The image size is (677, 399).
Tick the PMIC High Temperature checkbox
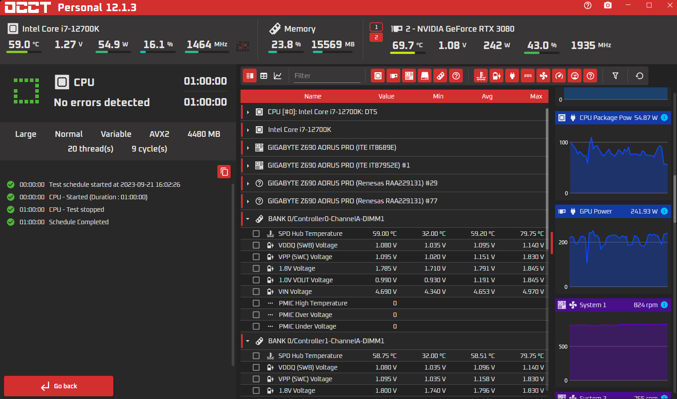coord(256,303)
